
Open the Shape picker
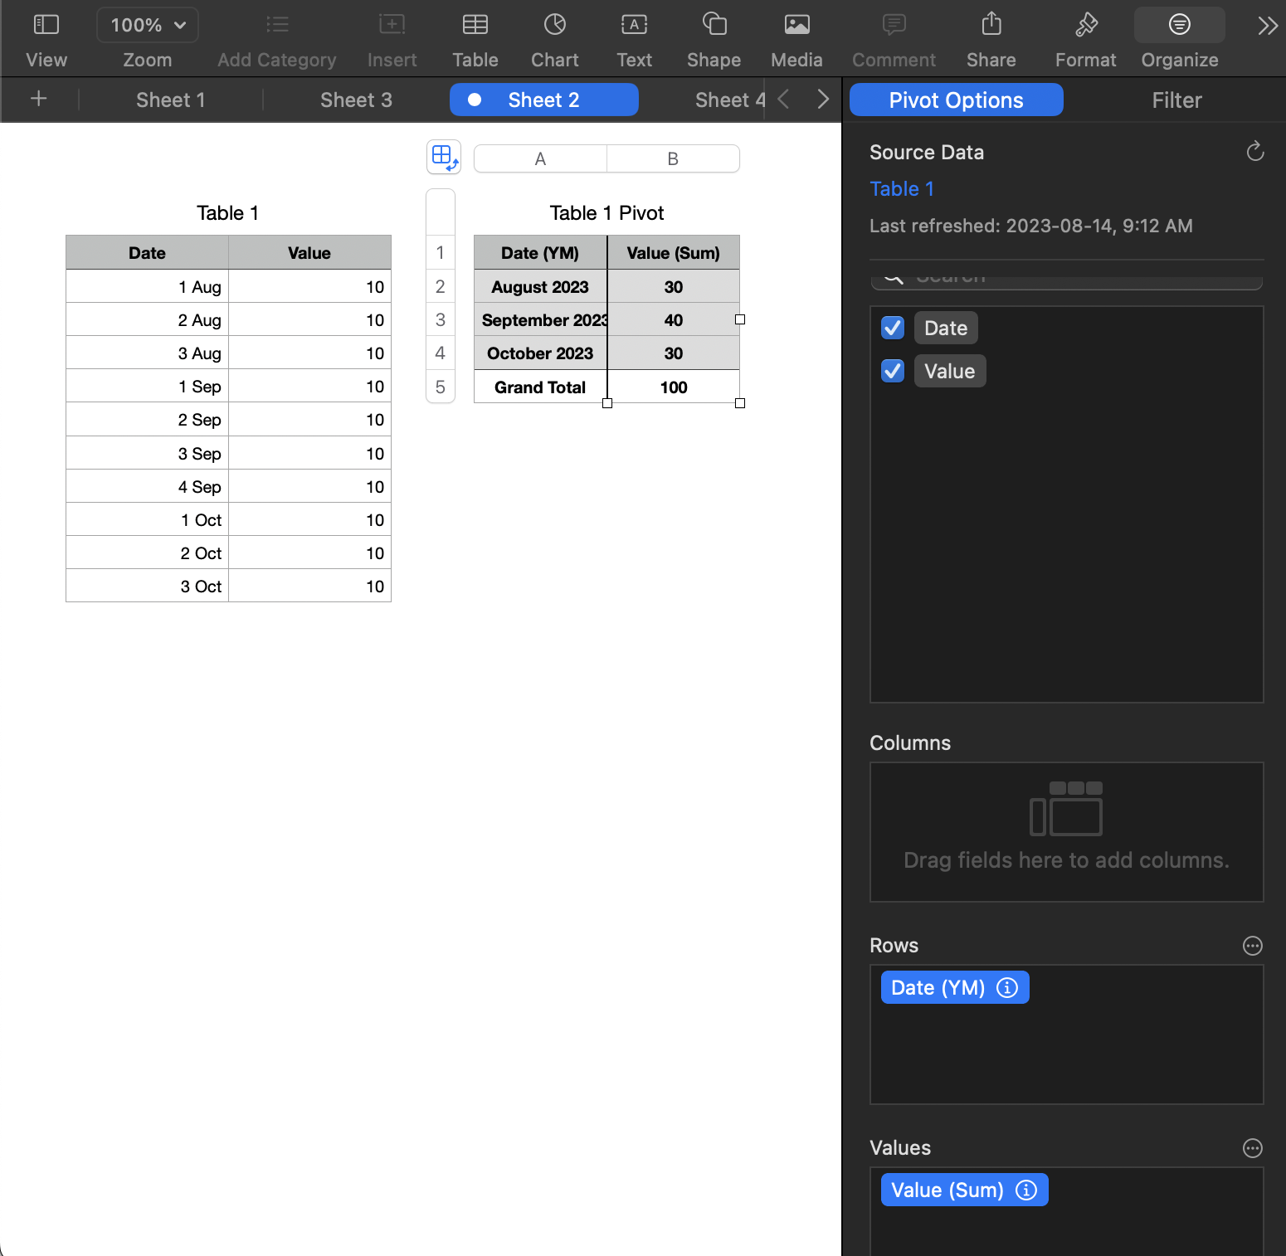point(714,39)
